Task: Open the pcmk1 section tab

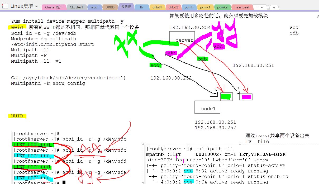Action: click(205, 7)
